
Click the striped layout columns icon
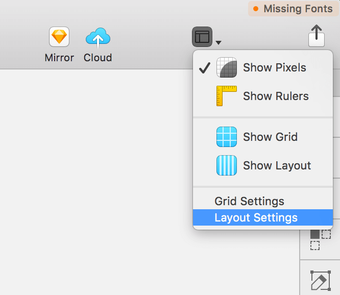[227, 165]
